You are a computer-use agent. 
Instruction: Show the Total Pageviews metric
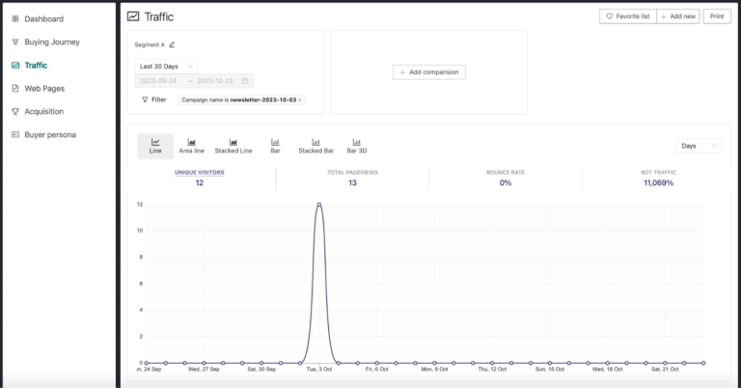click(x=352, y=177)
